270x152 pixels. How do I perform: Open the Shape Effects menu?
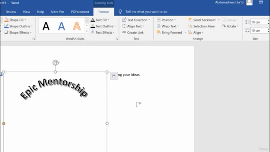pos(18,33)
